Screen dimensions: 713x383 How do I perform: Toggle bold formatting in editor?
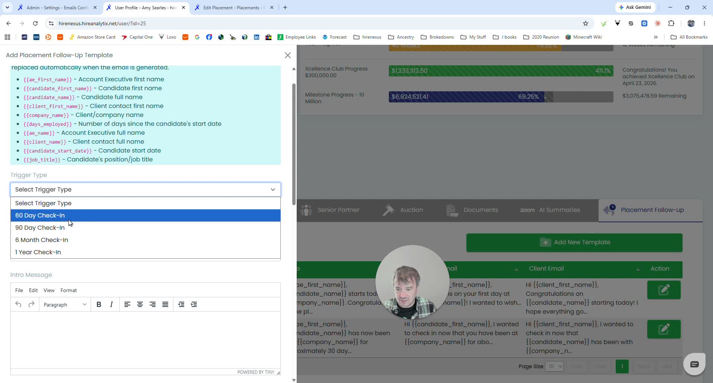tap(99, 304)
